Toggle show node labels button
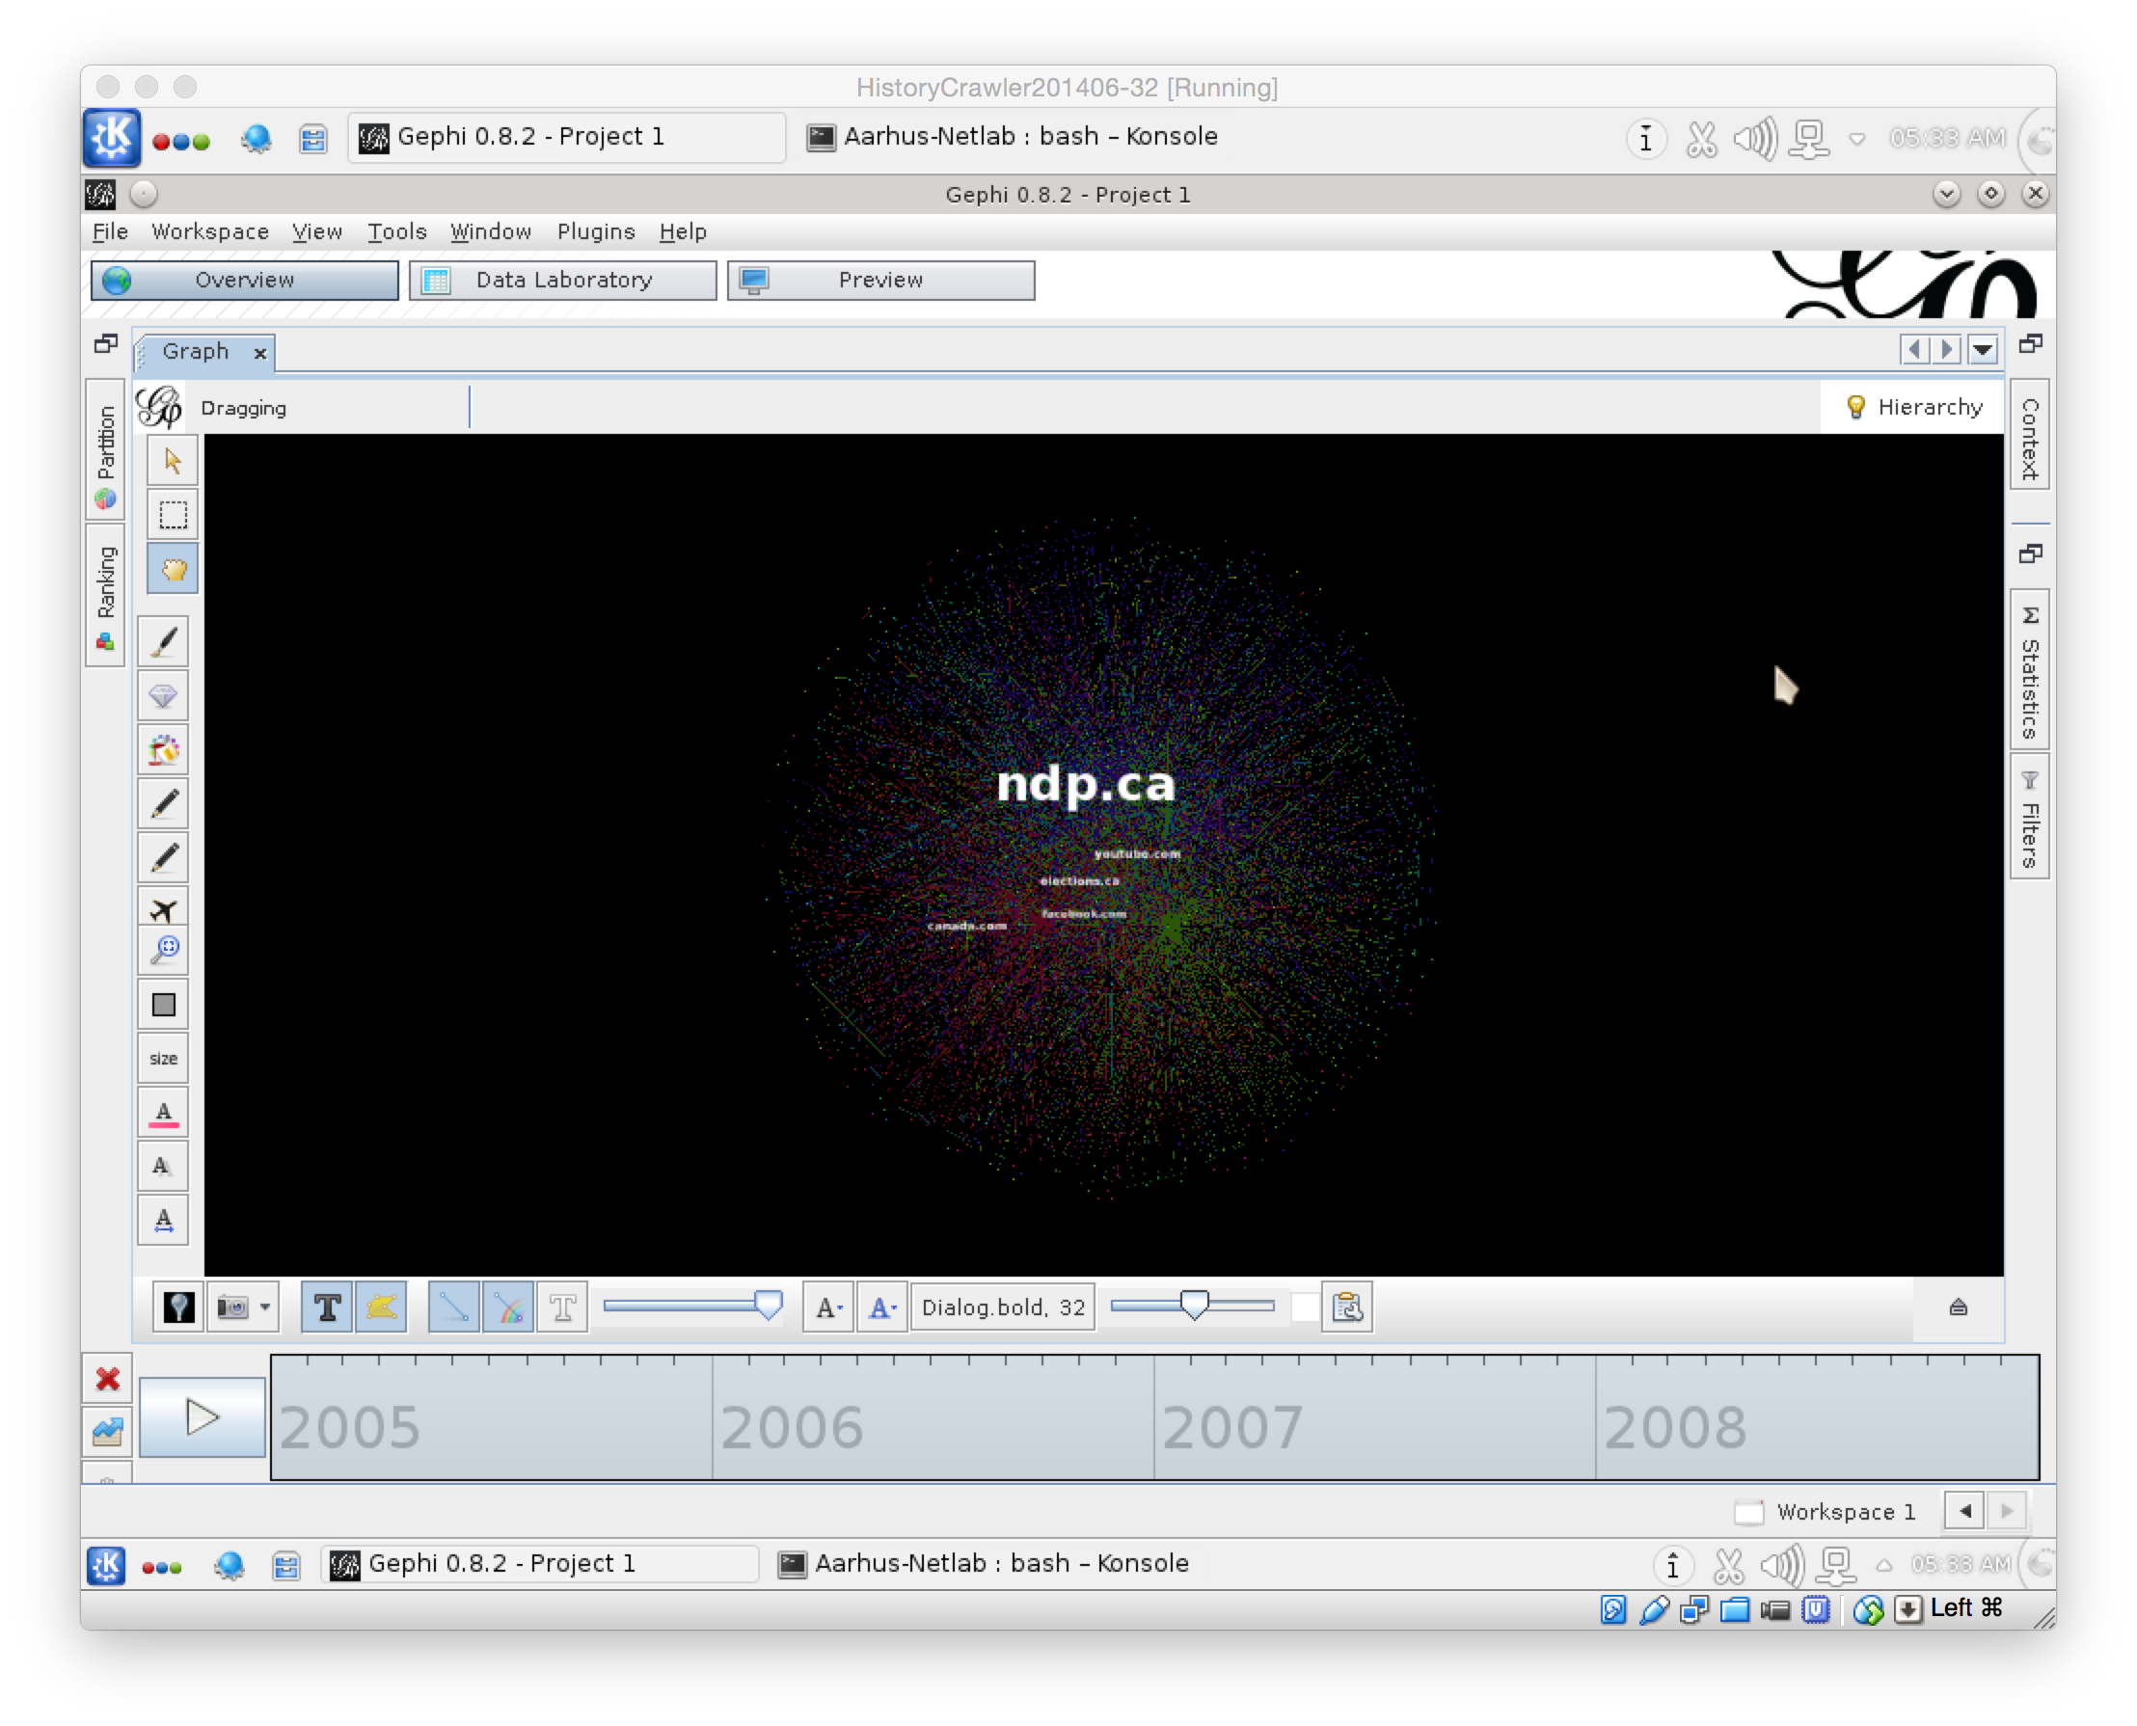Image resolution: width=2137 pixels, height=1726 pixels. 327,1308
